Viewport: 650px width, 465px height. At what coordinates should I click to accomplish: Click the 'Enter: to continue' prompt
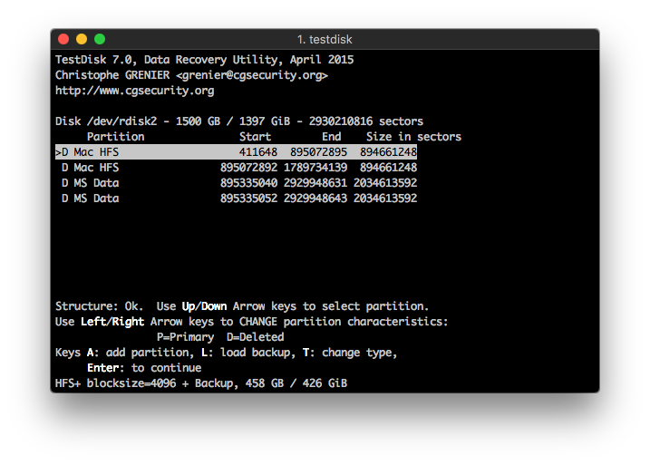pos(143,368)
